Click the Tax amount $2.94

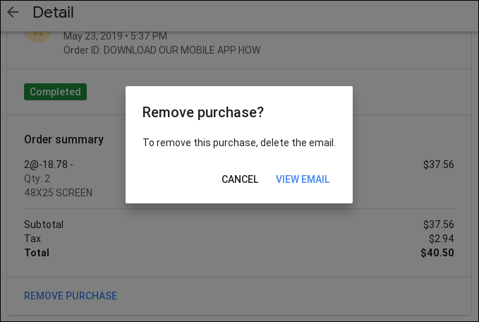442,239
